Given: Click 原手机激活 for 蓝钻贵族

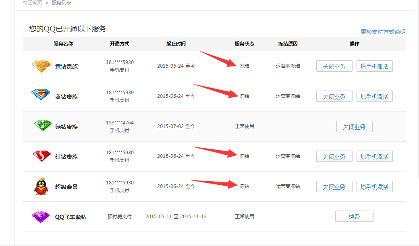Looking at the screenshot, I should click(x=374, y=96).
